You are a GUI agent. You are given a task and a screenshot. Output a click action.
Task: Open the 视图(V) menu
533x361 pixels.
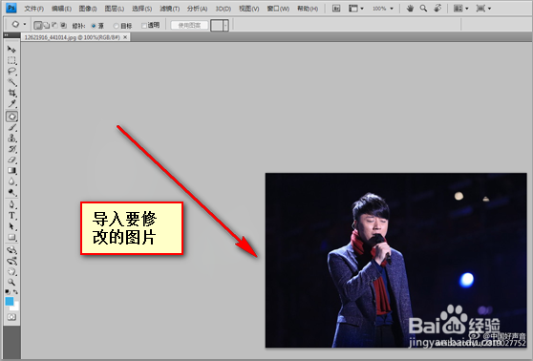pos(248,9)
